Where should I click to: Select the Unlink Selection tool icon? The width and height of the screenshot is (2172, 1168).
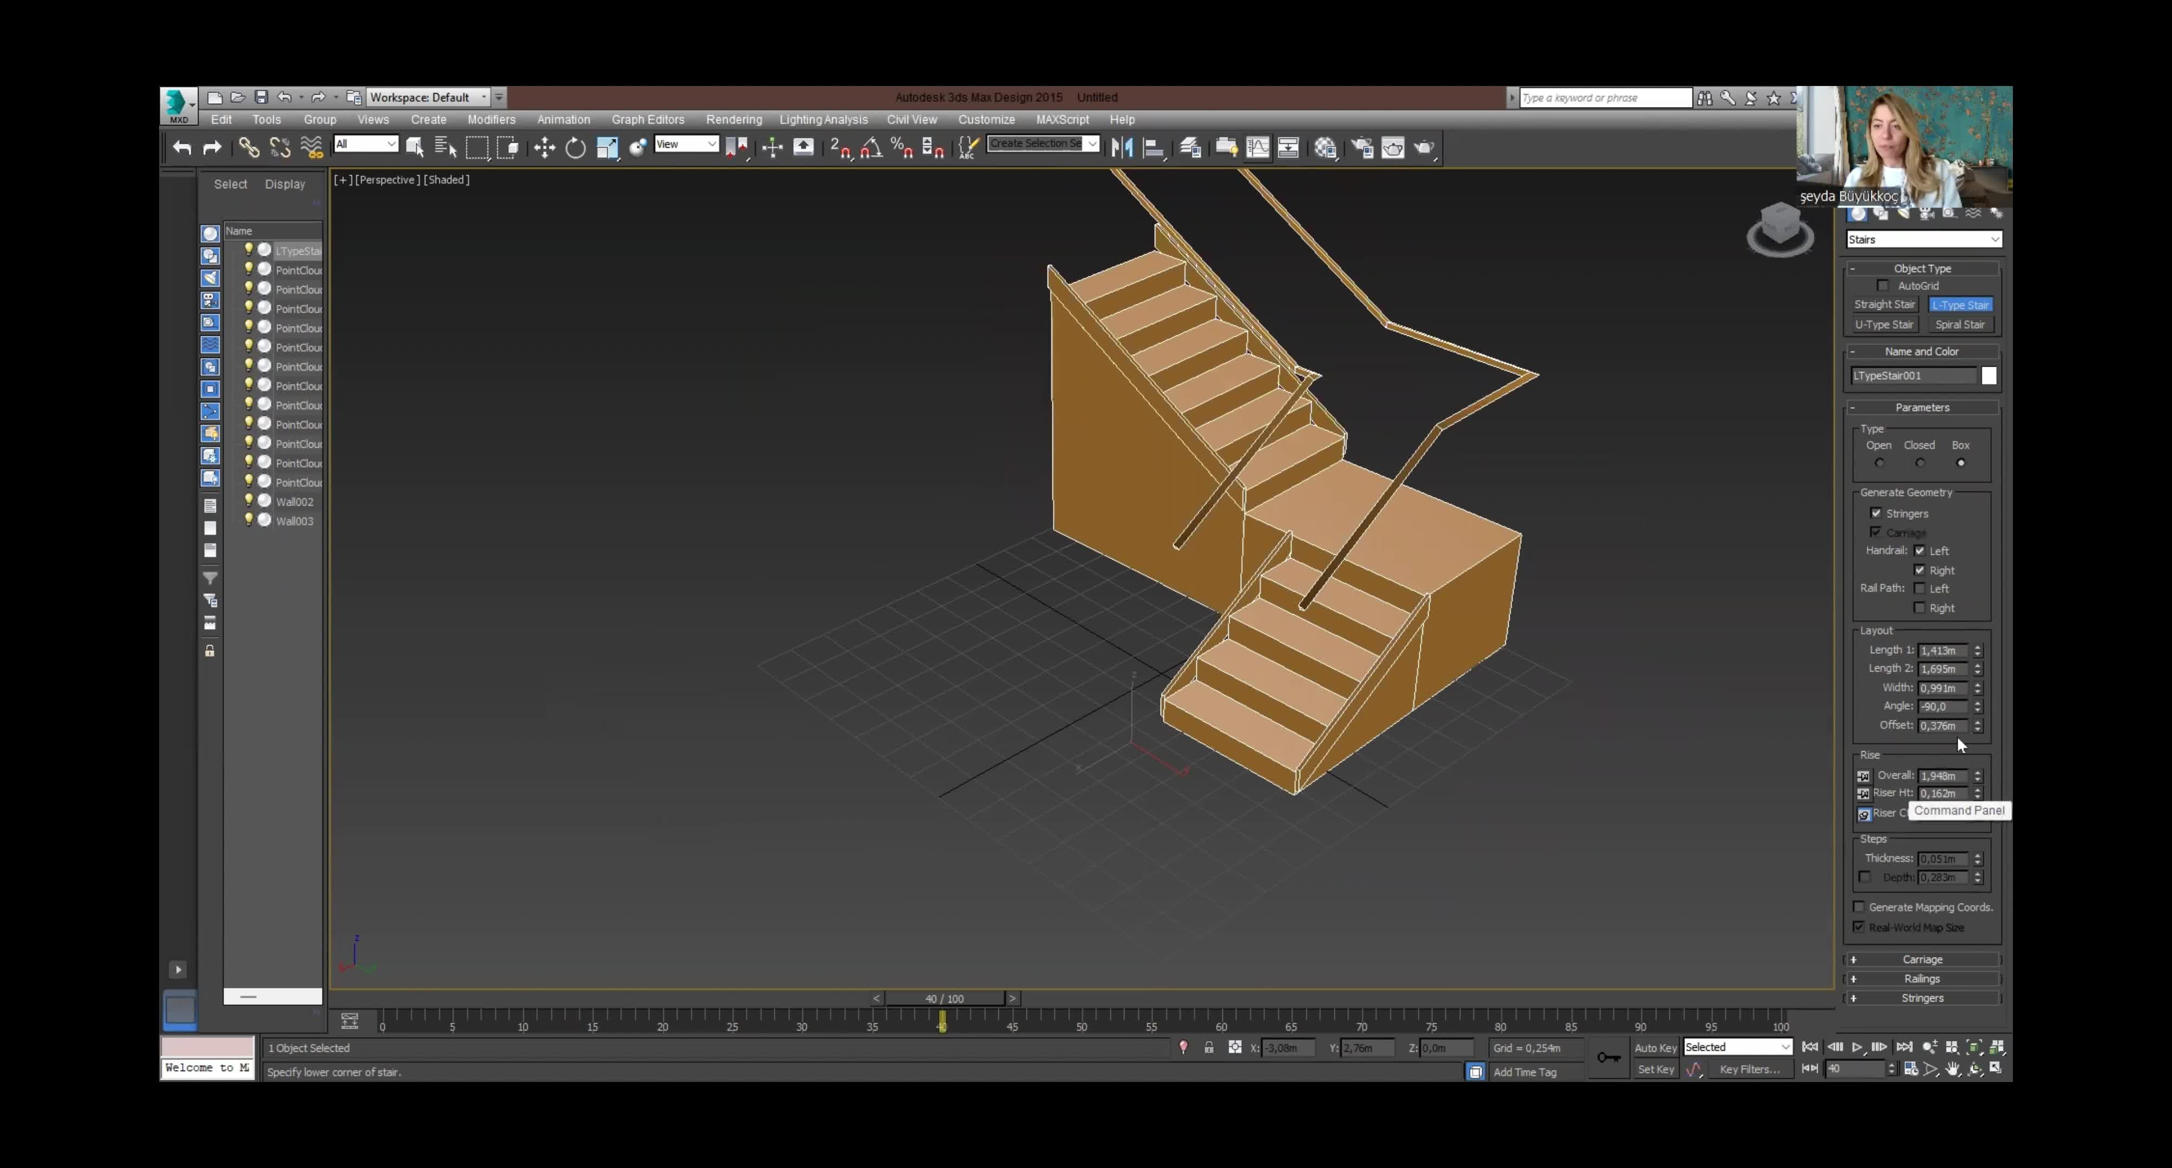pos(280,148)
